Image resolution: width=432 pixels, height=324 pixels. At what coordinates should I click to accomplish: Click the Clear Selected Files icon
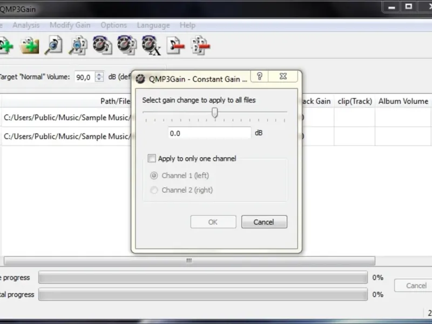click(x=176, y=46)
